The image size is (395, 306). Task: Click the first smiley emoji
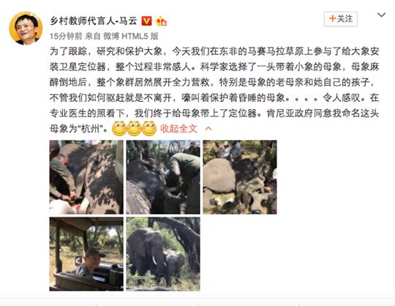click(119, 129)
